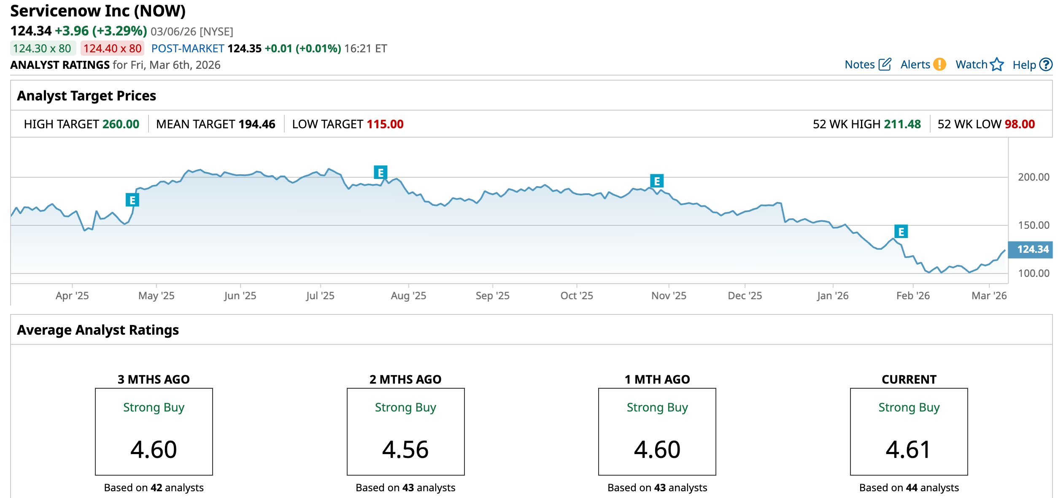Screen dimensions: 1058x498
Task: Click the earnings E marker near May '25
Action: [132, 200]
